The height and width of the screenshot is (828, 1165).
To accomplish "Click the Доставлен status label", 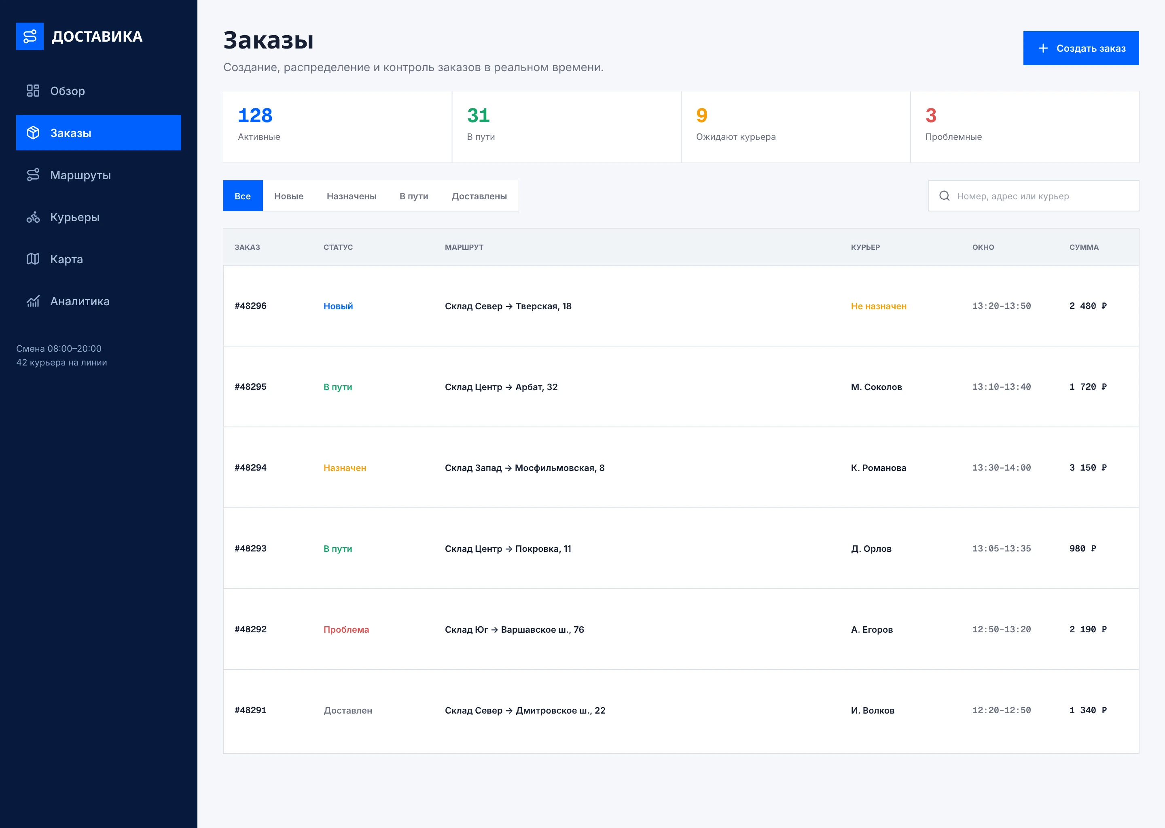I will click(x=348, y=710).
